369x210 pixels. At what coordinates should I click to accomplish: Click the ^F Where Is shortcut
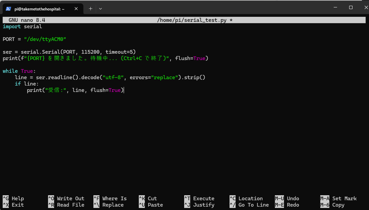point(110,198)
